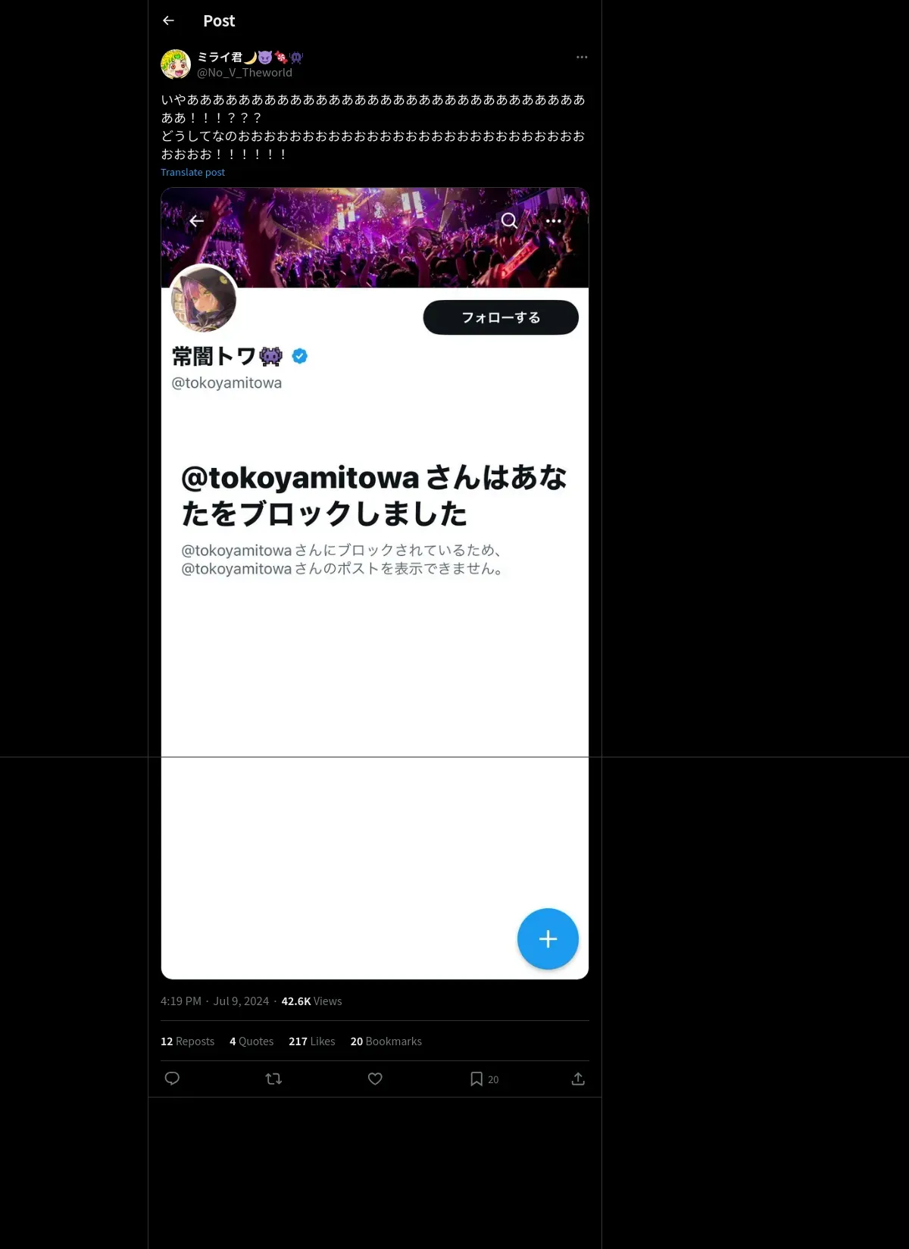909x1249 pixels.
Task: Click the blue plus compose button
Action: tap(548, 939)
